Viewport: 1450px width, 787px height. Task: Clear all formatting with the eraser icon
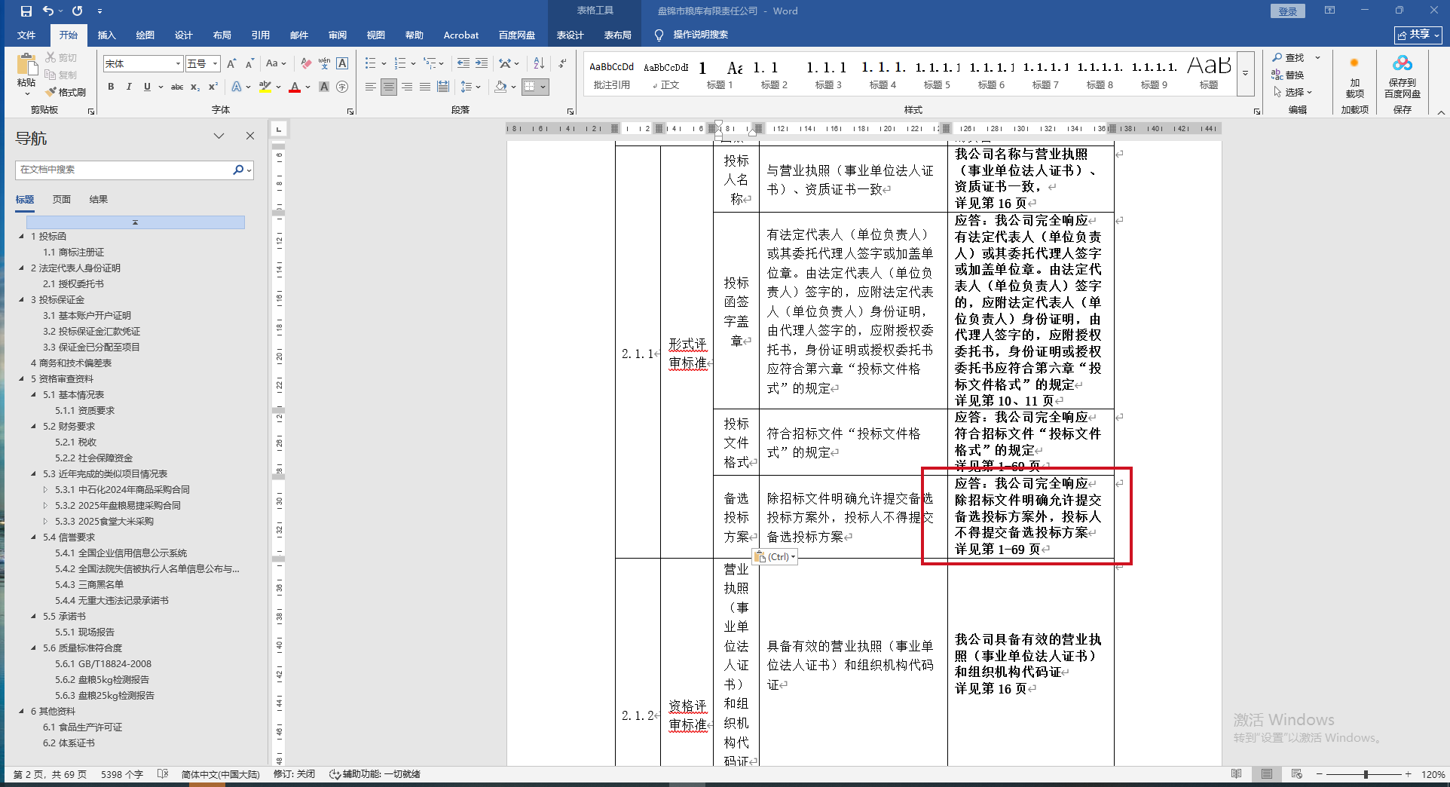coord(305,64)
